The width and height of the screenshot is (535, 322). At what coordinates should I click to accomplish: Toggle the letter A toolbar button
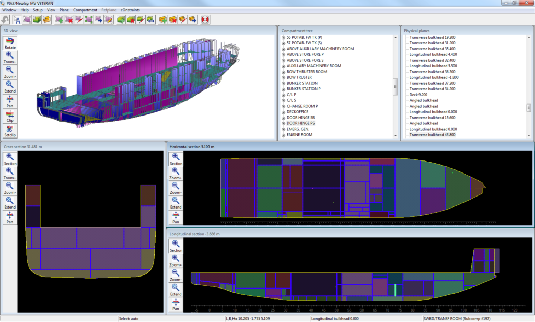pyautogui.click(x=17, y=20)
